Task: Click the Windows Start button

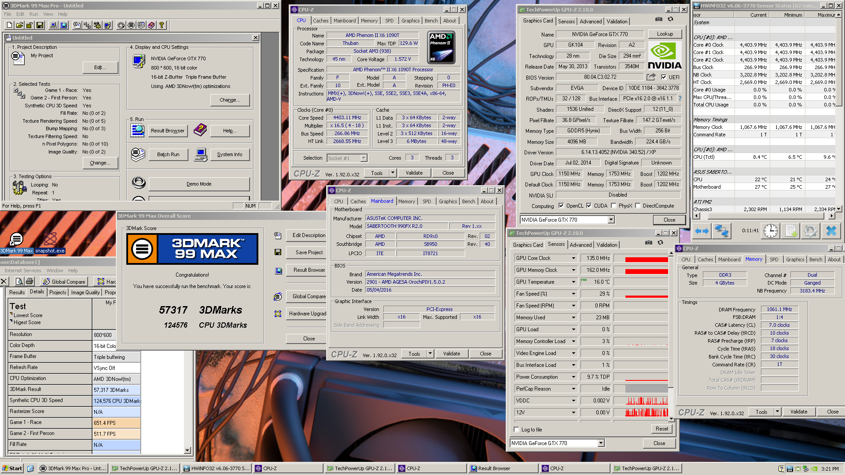Action: tap(12, 468)
